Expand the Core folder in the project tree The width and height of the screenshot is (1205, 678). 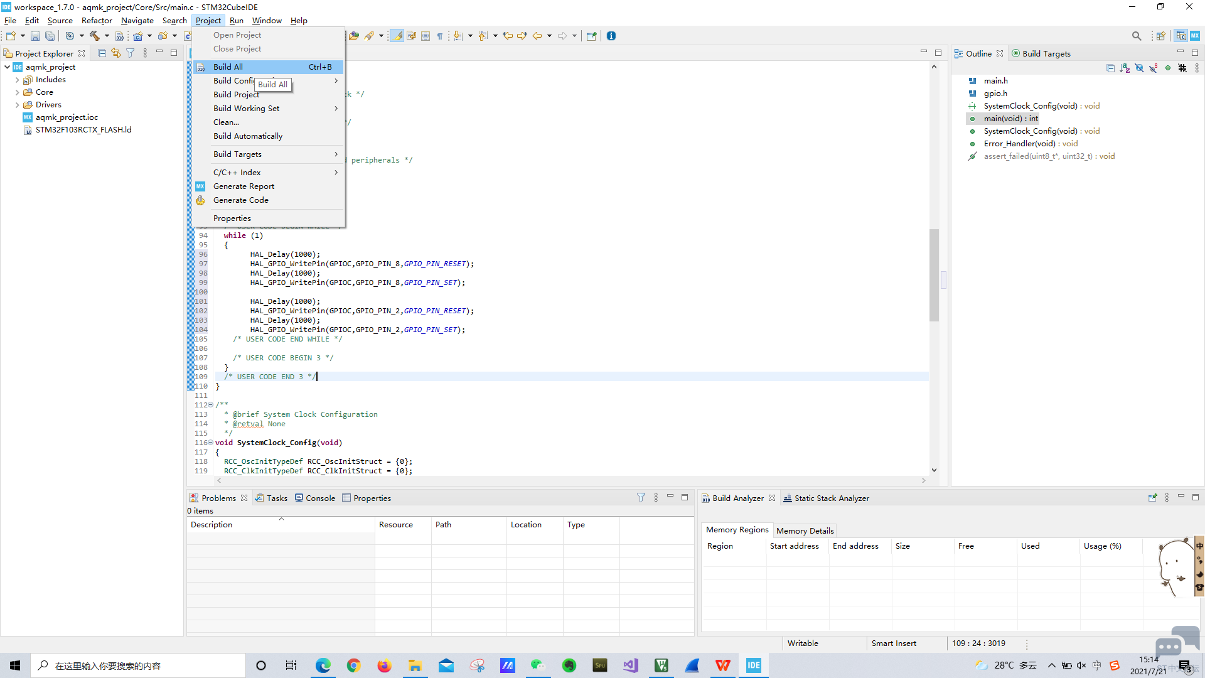17,92
